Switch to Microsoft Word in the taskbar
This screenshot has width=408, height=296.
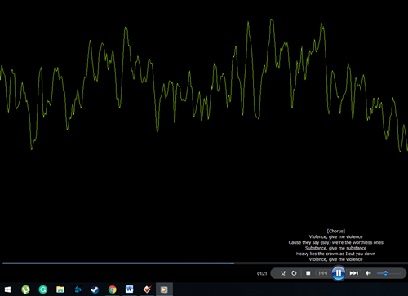[130, 289]
